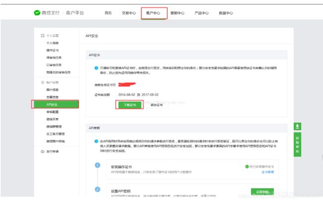Click the 安装操作证书 step heading
Viewport: 323px width, 202px height.
point(121,167)
